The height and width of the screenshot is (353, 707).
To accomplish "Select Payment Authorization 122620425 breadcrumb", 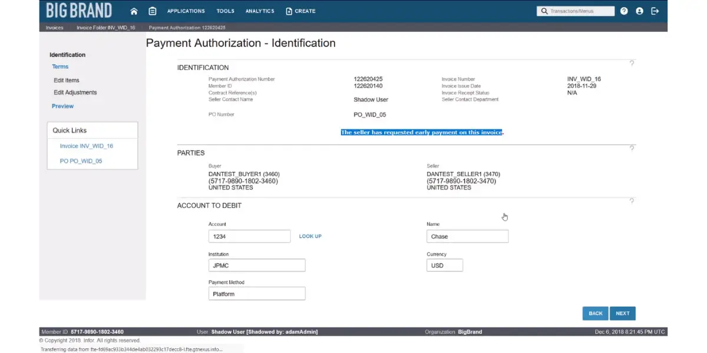I will tap(187, 28).
